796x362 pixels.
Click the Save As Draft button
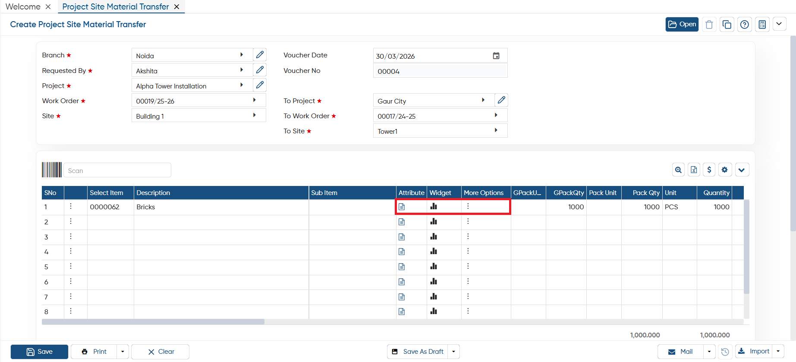coord(418,352)
